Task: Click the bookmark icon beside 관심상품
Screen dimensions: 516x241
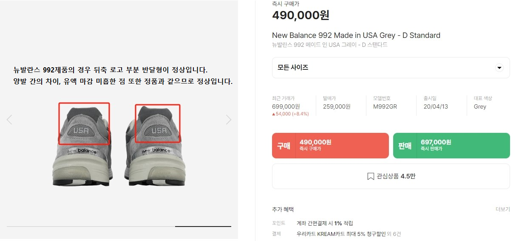Action: 370,176
